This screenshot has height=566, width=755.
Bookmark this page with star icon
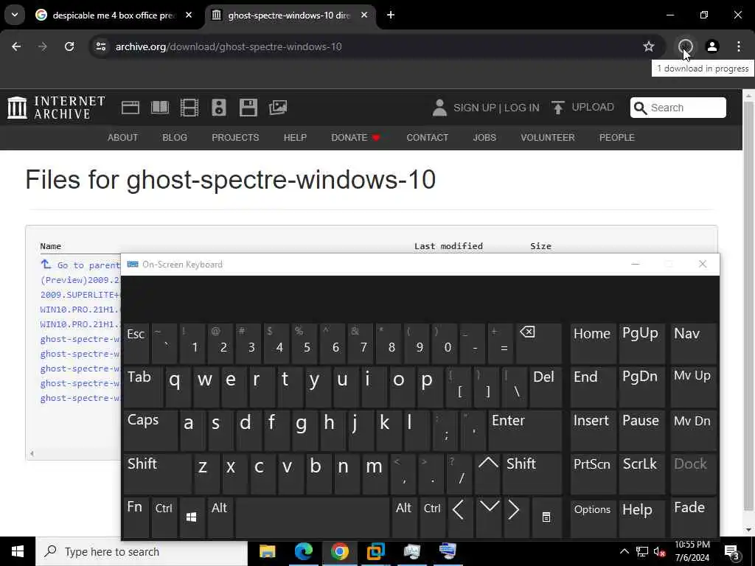[649, 46]
